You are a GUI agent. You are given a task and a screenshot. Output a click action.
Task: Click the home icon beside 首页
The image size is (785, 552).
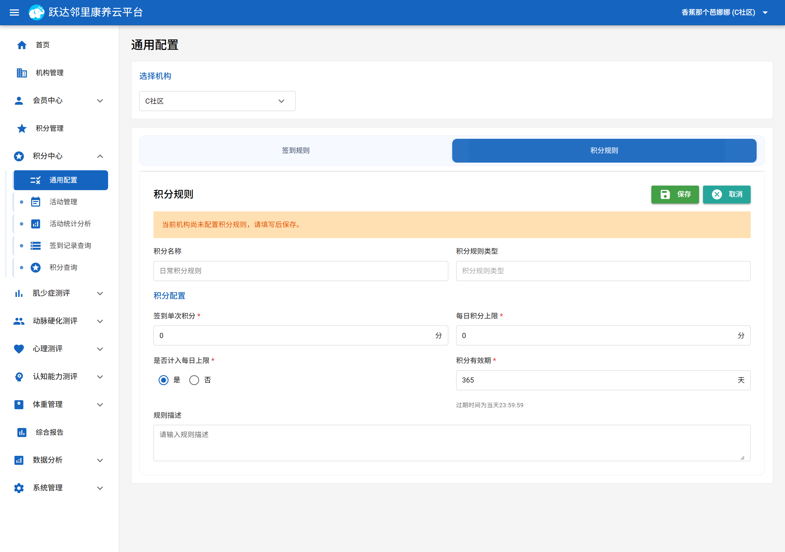(22, 45)
